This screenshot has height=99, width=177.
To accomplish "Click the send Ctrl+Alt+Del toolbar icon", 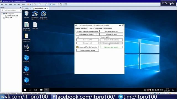I will point(35,4).
